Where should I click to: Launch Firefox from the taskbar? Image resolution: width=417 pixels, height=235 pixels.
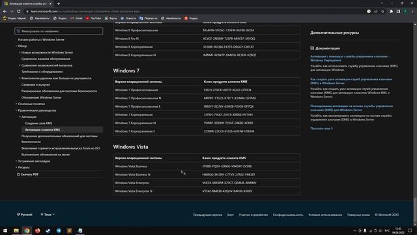38,230
